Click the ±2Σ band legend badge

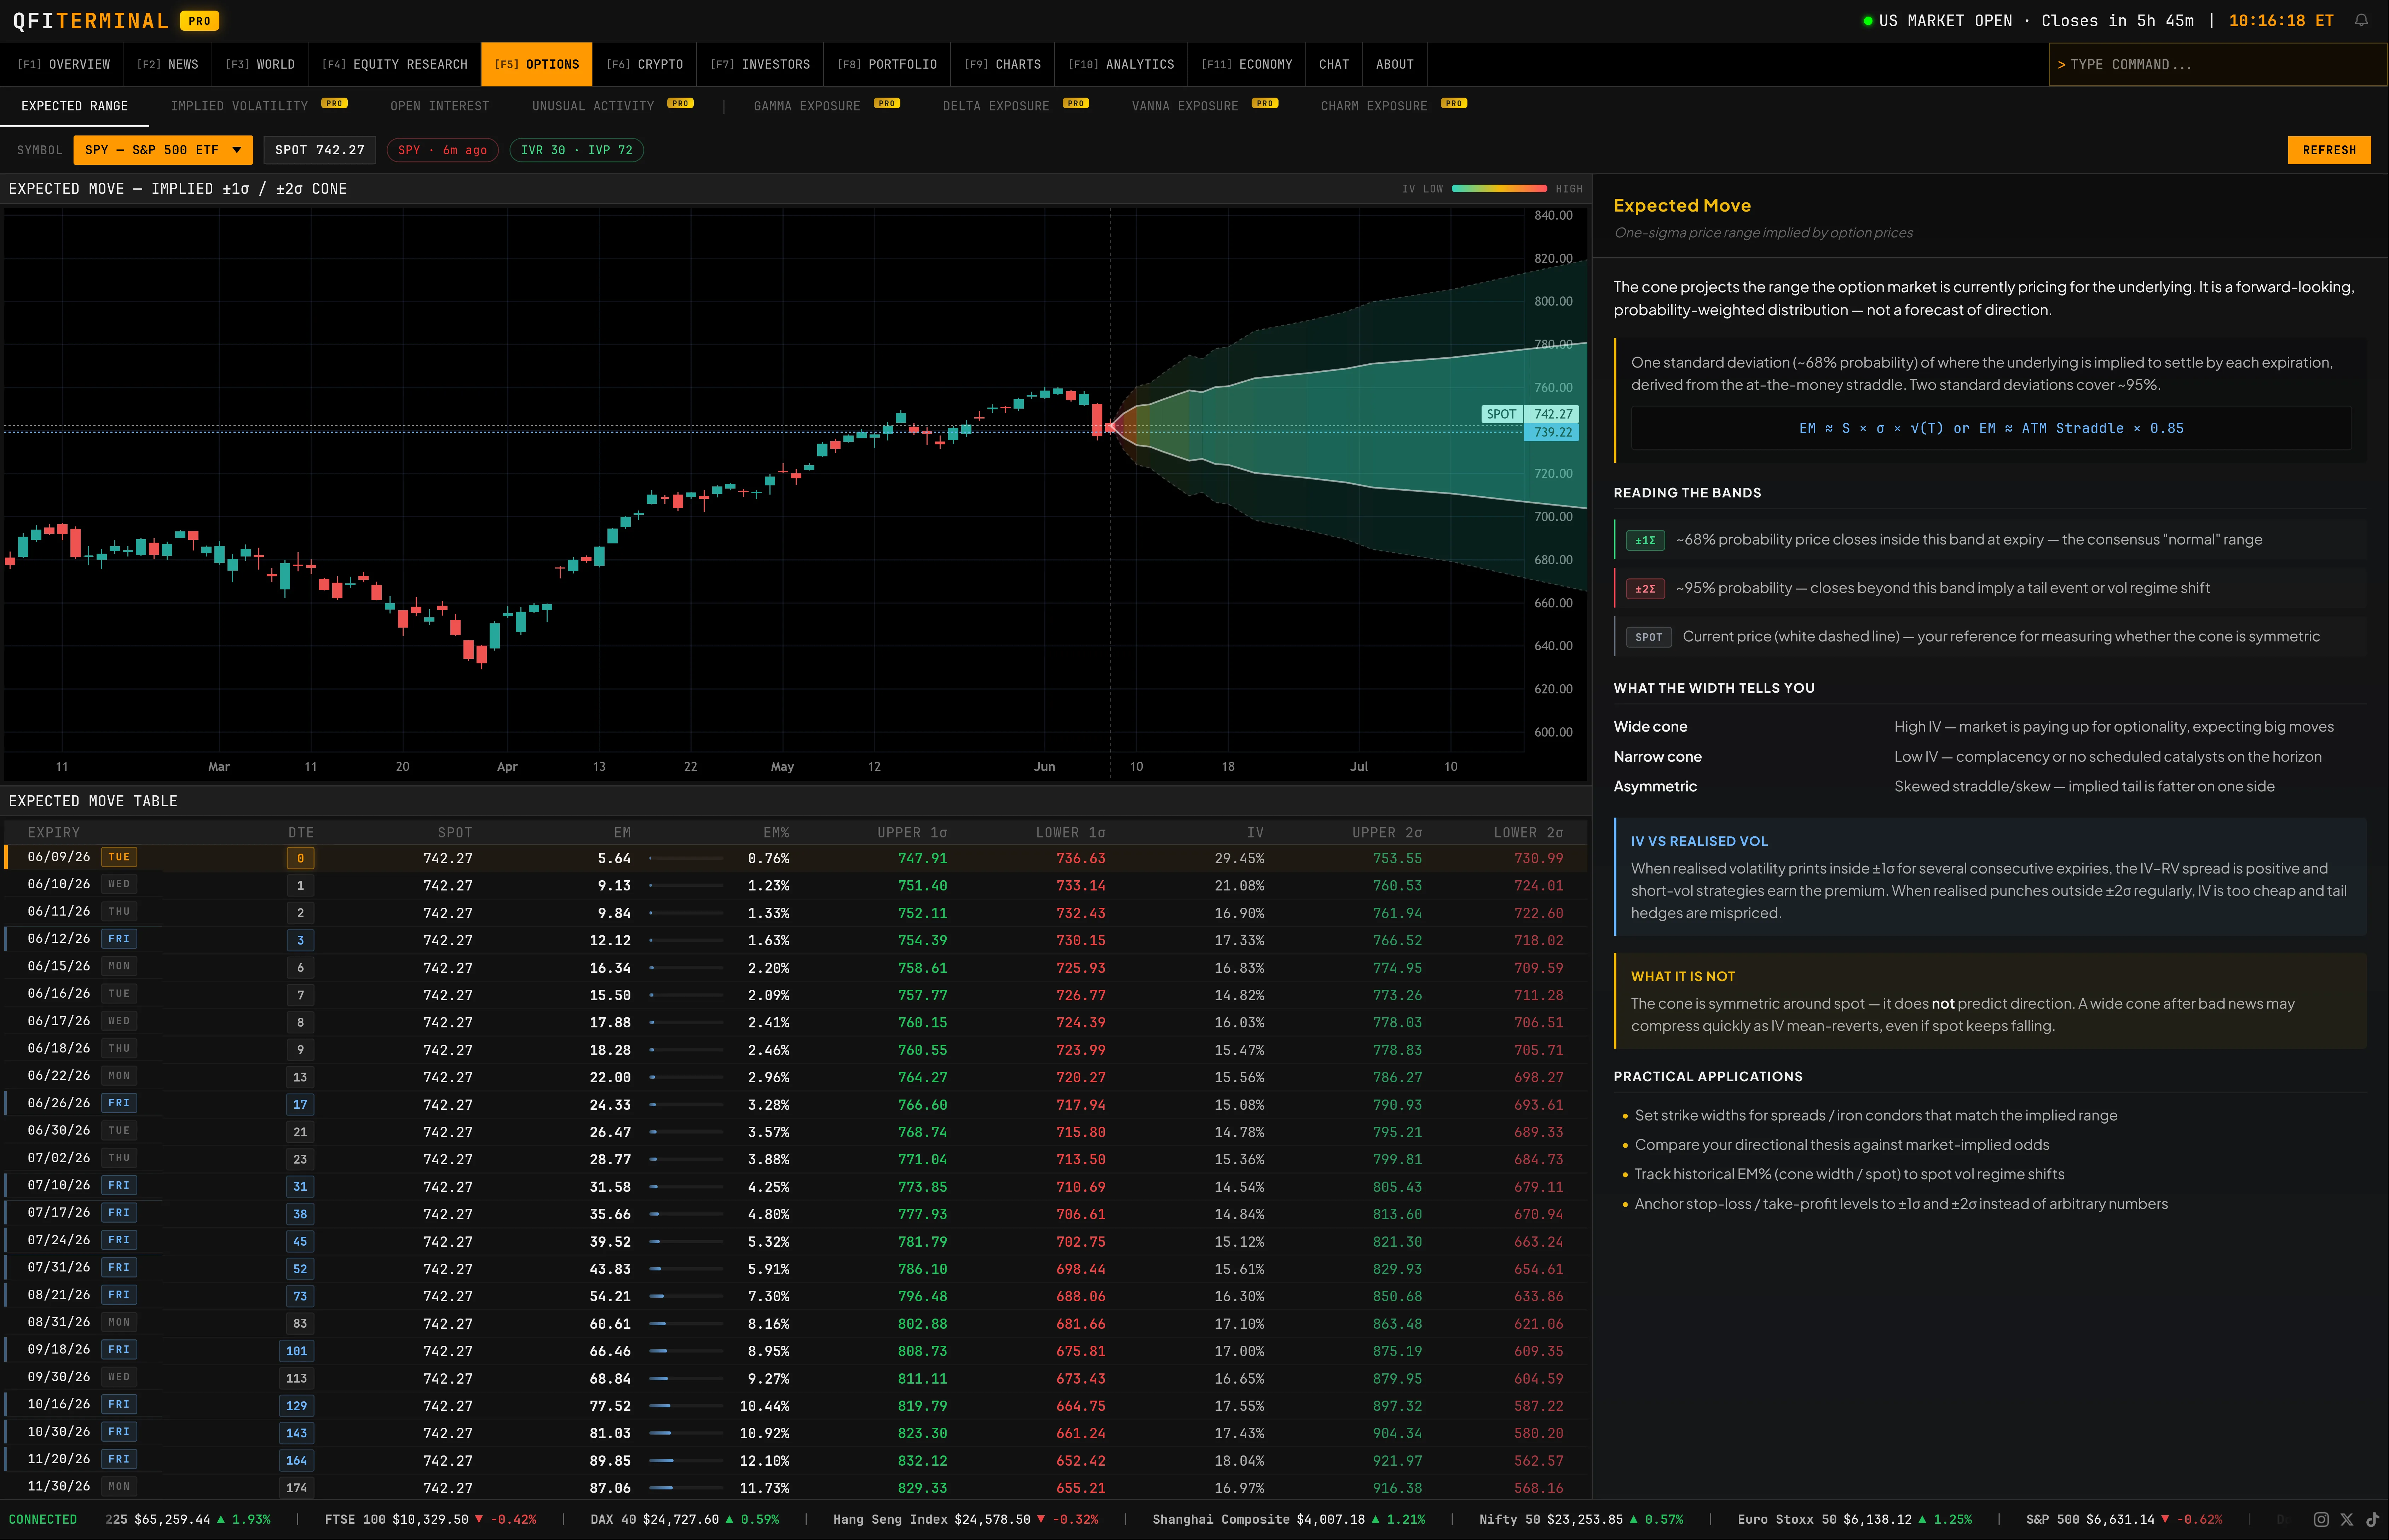click(x=1645, y=589)
